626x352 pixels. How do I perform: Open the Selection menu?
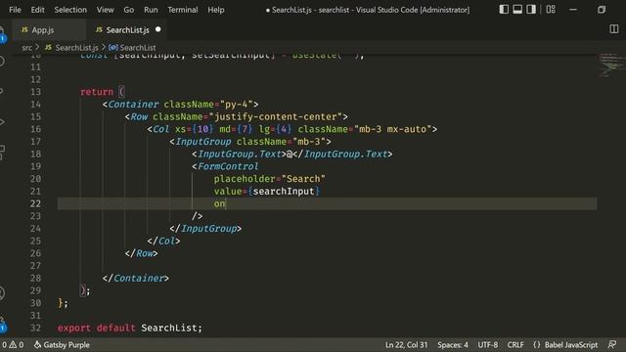click(70, 10)
